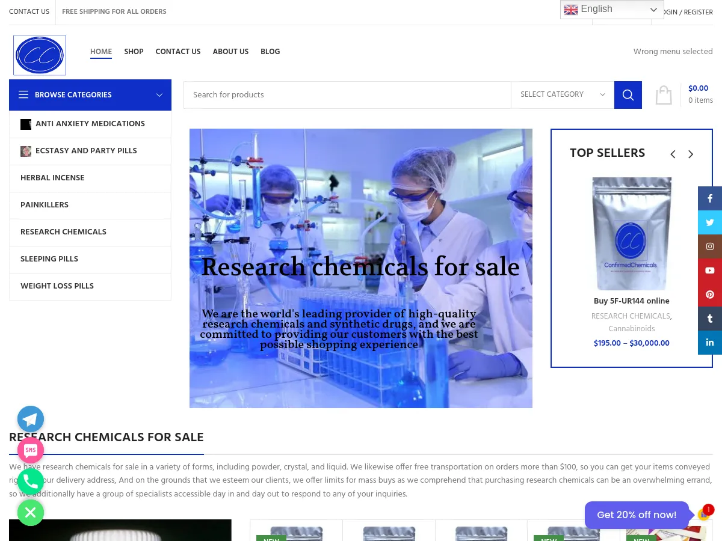Screen dimensions: 722x541
Task: Open the SHOP menu item
Action: pyautogui.click(x=134, y=52)
